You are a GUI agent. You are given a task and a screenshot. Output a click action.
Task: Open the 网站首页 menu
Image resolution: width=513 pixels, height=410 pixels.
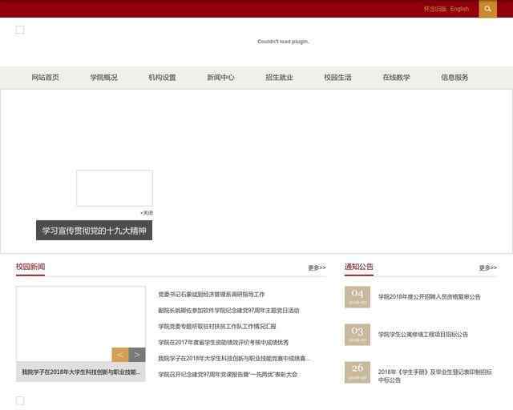pos(45,78)
